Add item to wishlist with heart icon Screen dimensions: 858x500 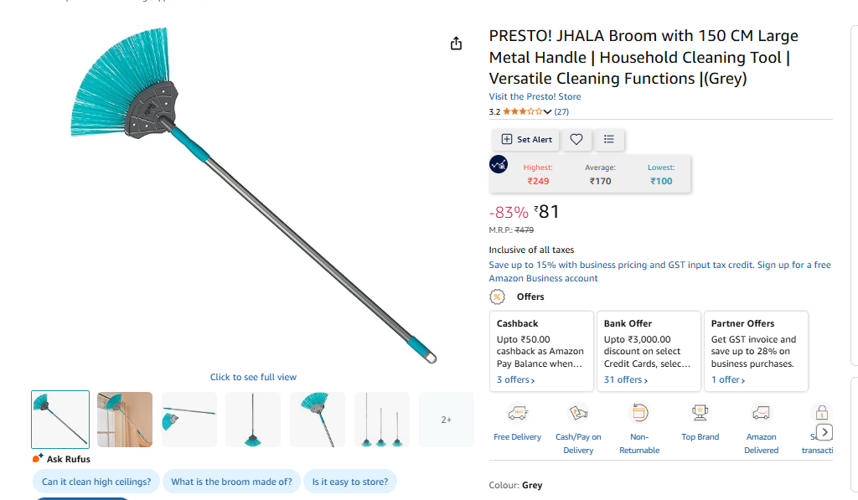point(576,140)
